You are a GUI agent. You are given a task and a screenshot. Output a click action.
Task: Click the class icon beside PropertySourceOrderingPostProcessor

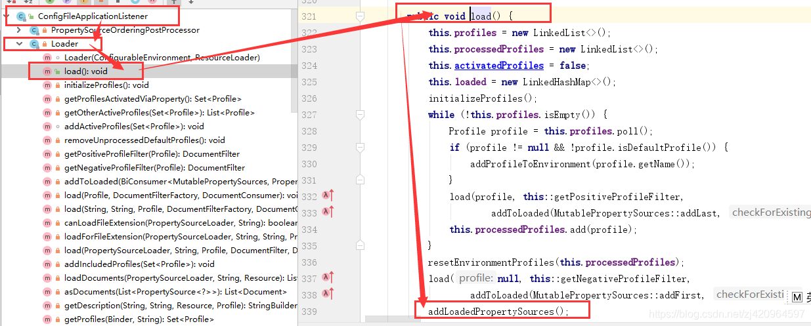34,30
